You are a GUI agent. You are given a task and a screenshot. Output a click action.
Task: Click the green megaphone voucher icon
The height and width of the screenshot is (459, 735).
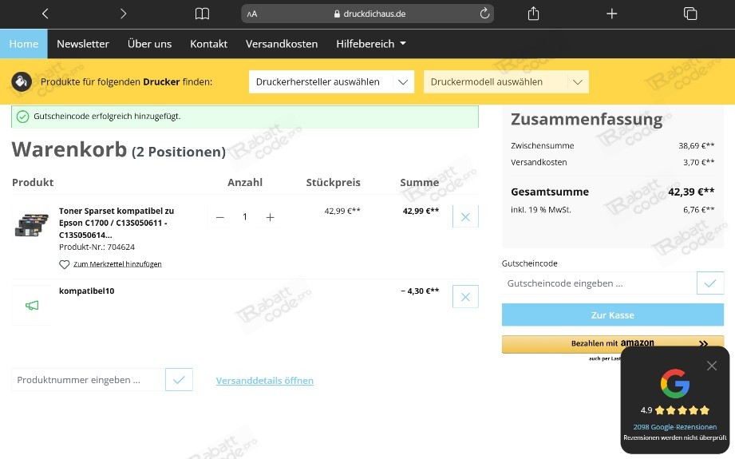(x=32, y=306)
